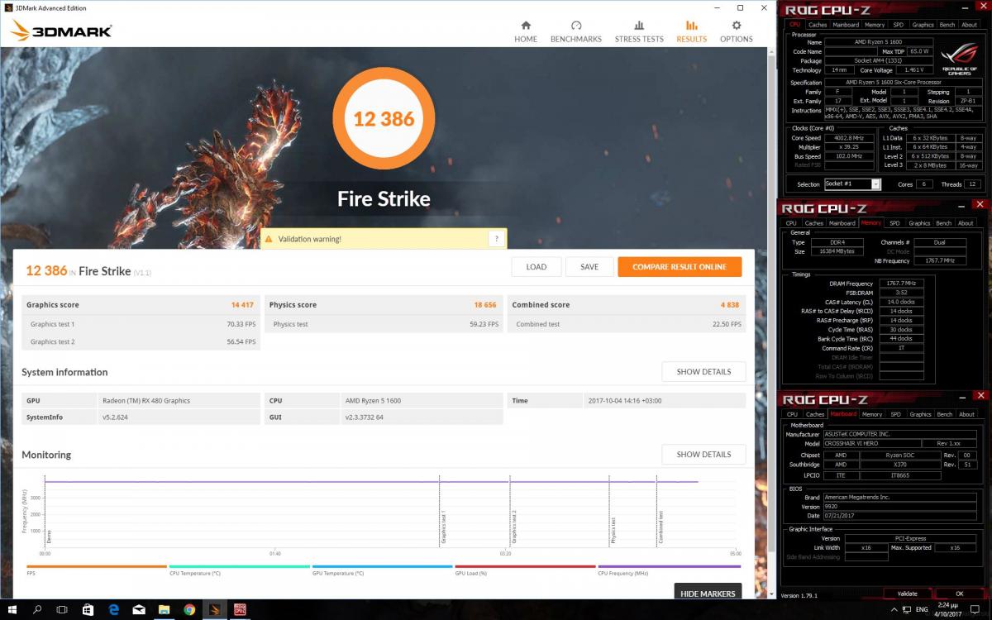
Task: Open taskbar search magnifier
Action: [x=38, y=609]
